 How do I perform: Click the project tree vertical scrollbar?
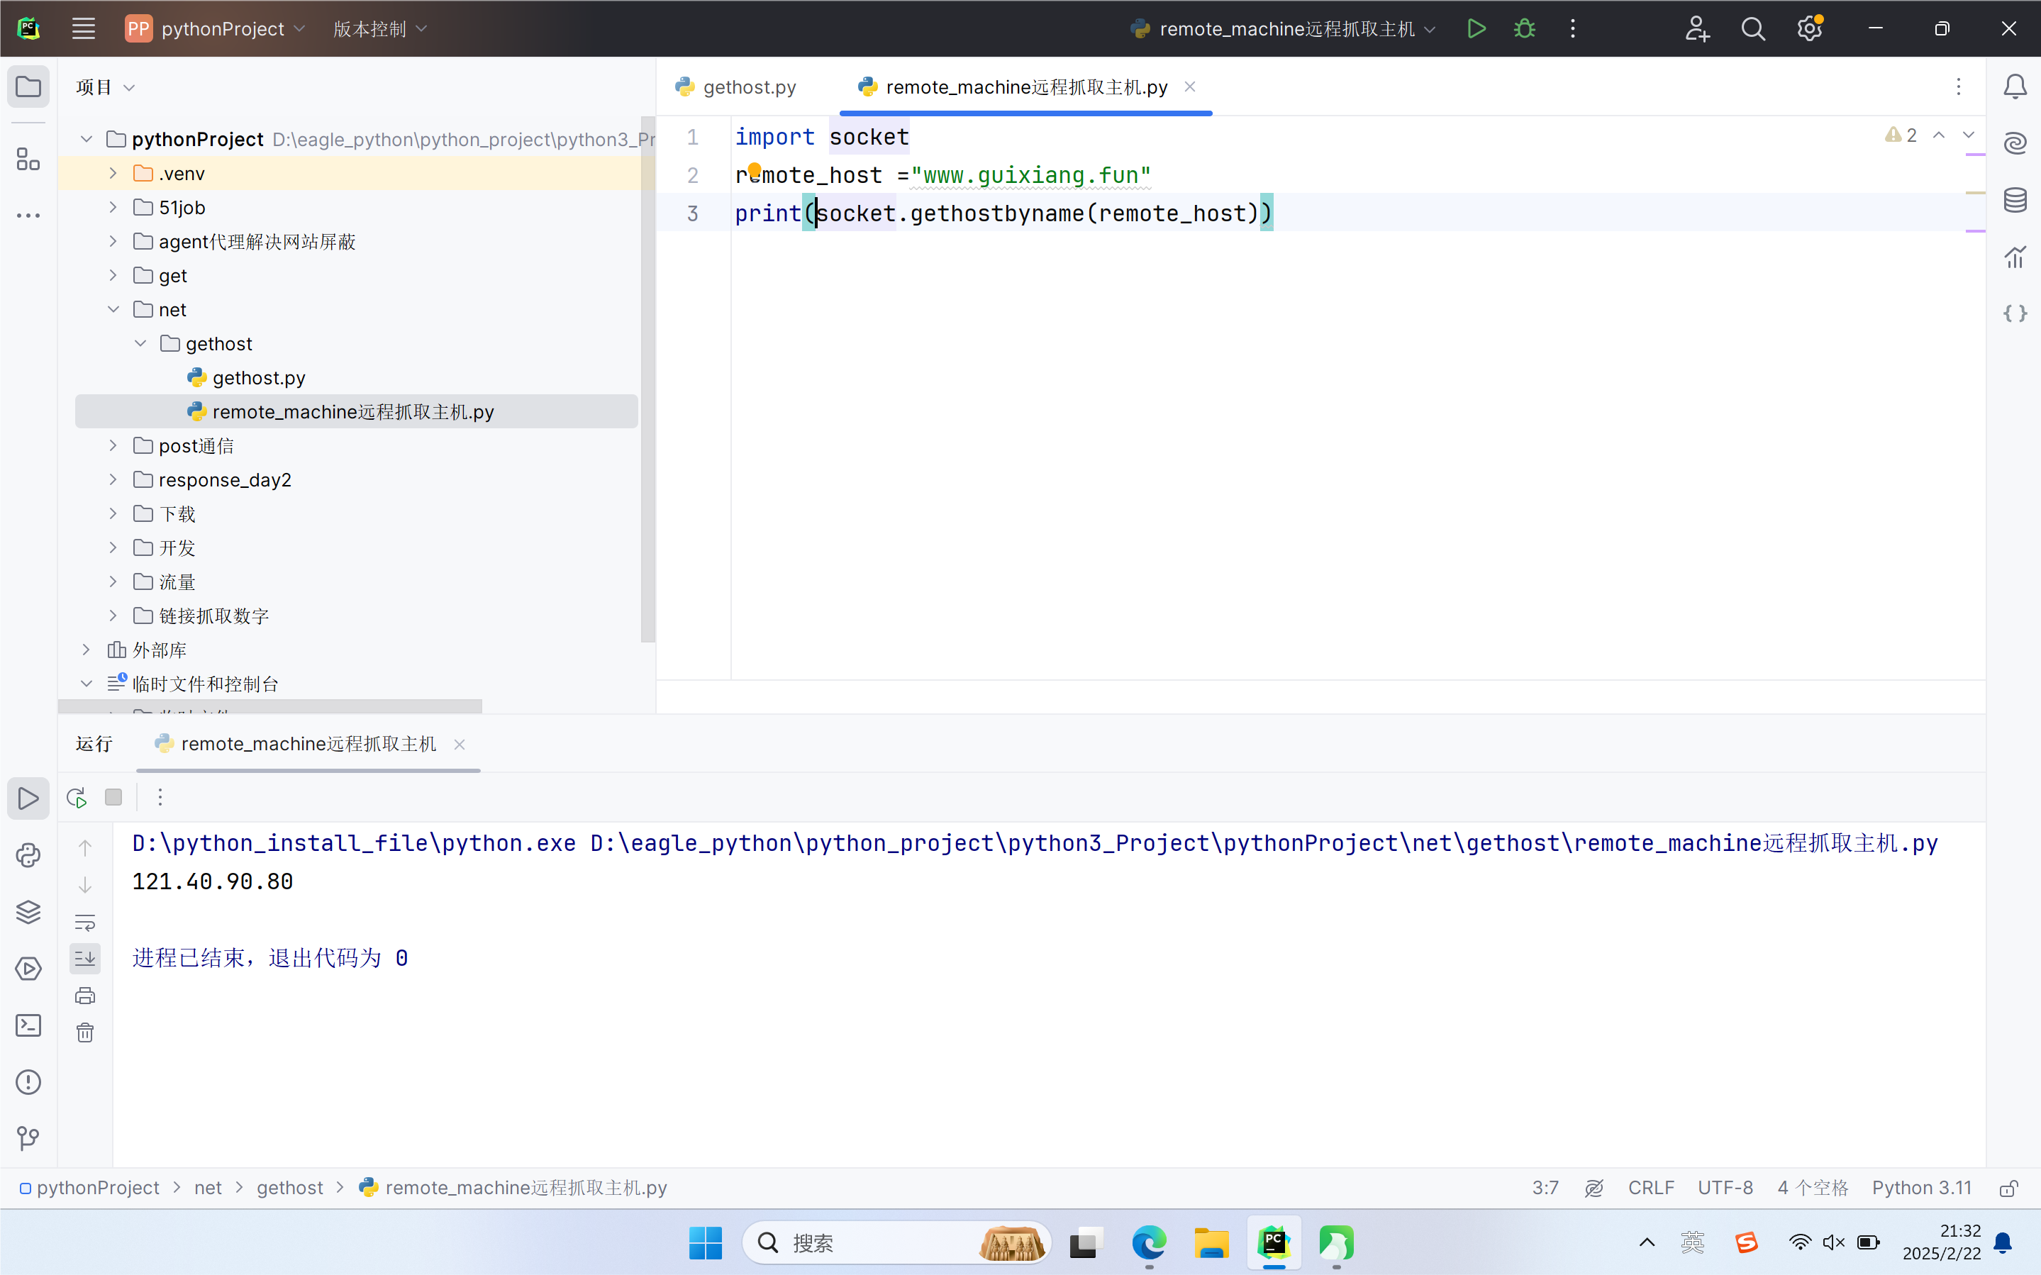coord(647,379)
